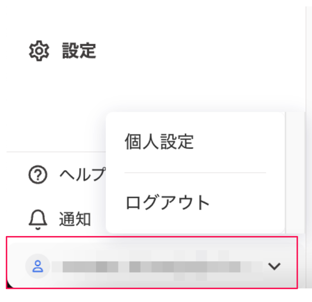The height and width of the screenshot is (302, 312).
Task: Click the user avatar icon
Action: (38, 267)
